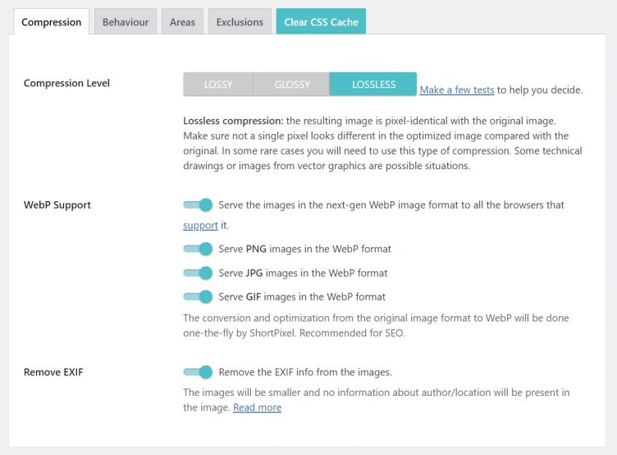The height and width of the screenshot is (455, 617).
Task: Select the Exclusions tab
Action: [240, 22]
